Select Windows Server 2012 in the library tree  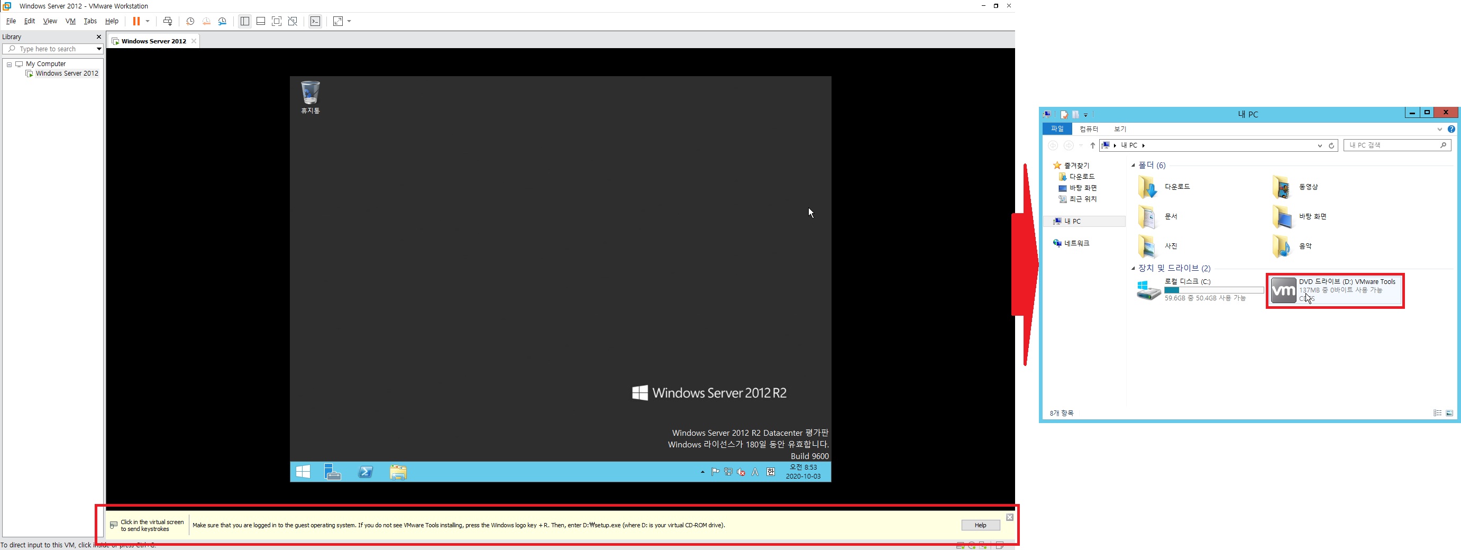(x=67, y=73)
